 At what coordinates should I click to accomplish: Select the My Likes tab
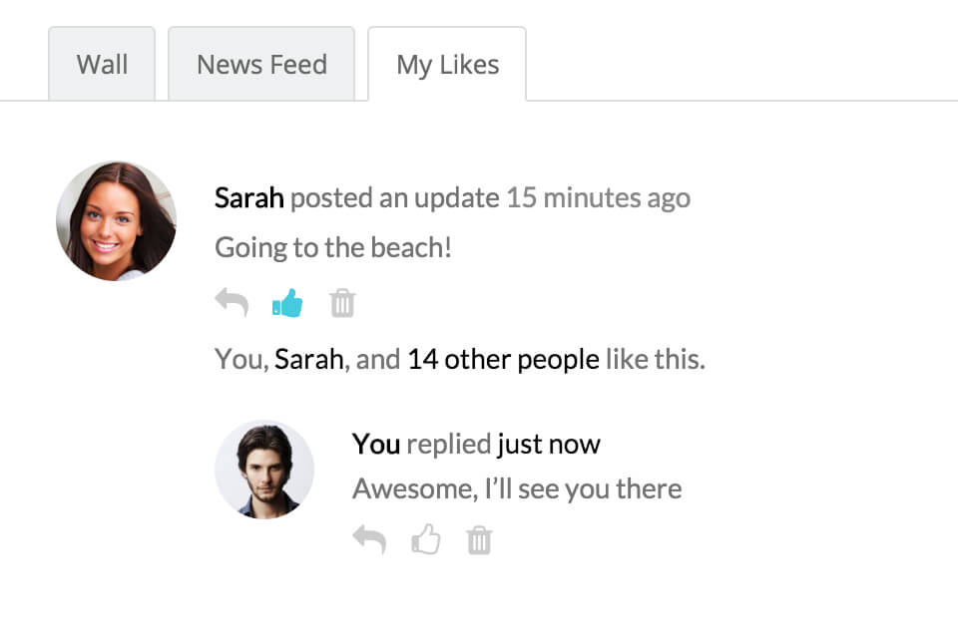coord(447,65)
